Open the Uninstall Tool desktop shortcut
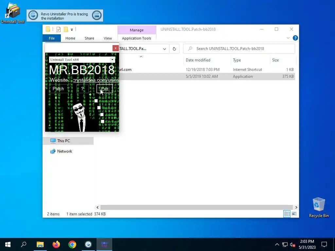The width and height of the screenshot is (335, 251). click(13, 13)
